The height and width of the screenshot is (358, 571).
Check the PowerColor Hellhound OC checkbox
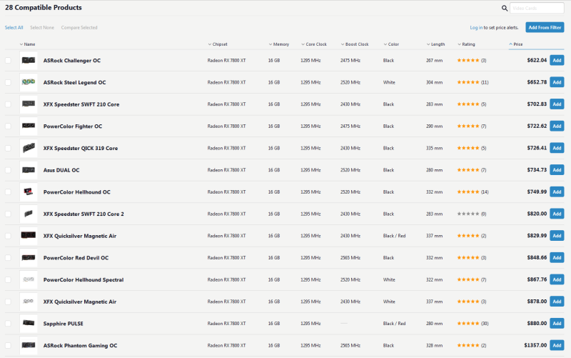pos(8,192)
